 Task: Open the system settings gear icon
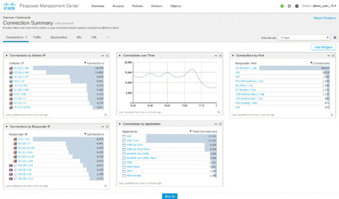click(289, 6)
